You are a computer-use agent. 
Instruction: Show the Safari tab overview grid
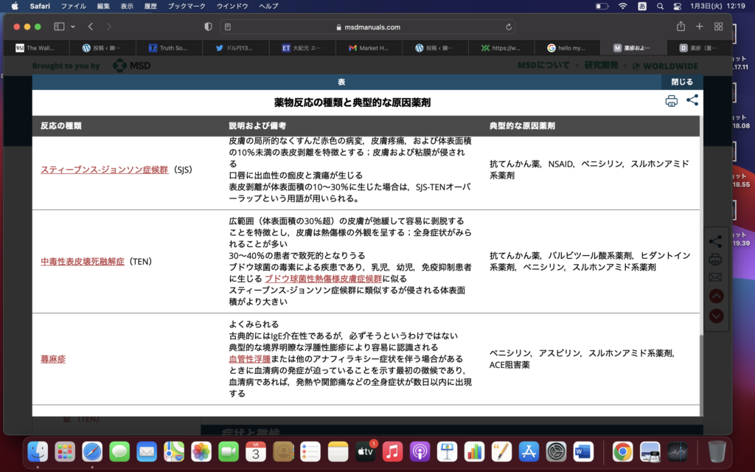coord(718,27)
